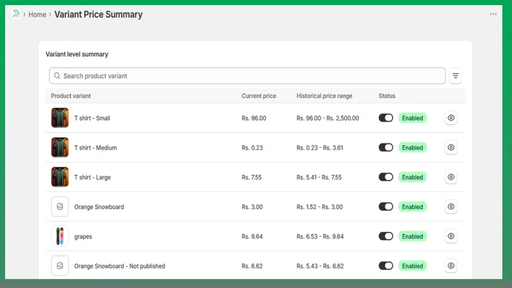Open the three-dot more options menu
This screenshot has width=512, height=288.
[x=493, y=14]
